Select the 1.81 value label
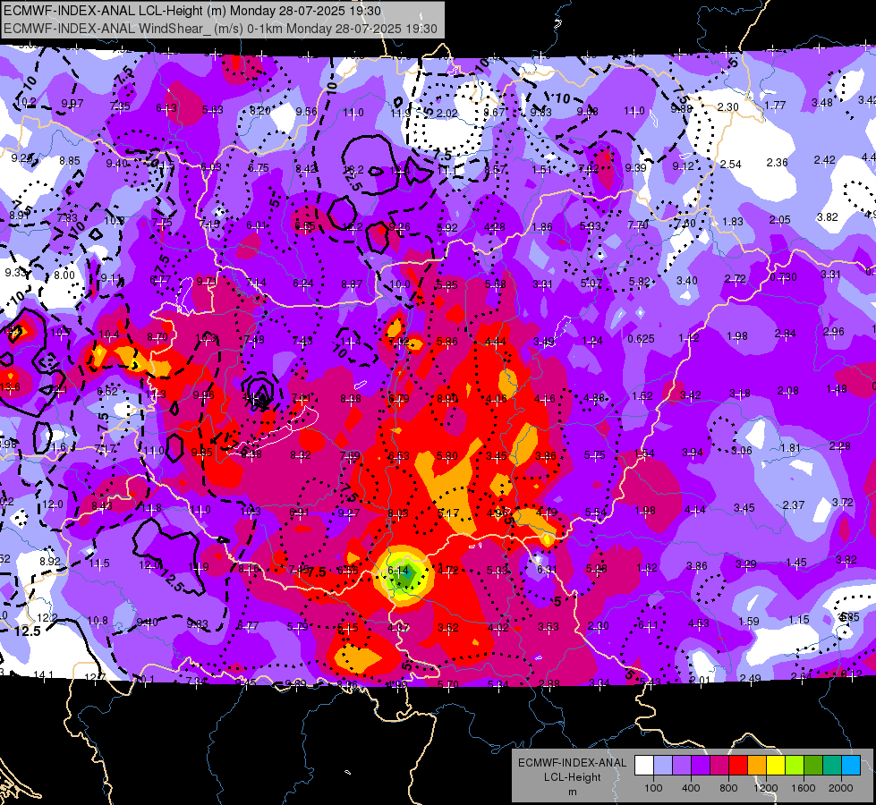 click(x=791, y=447)
